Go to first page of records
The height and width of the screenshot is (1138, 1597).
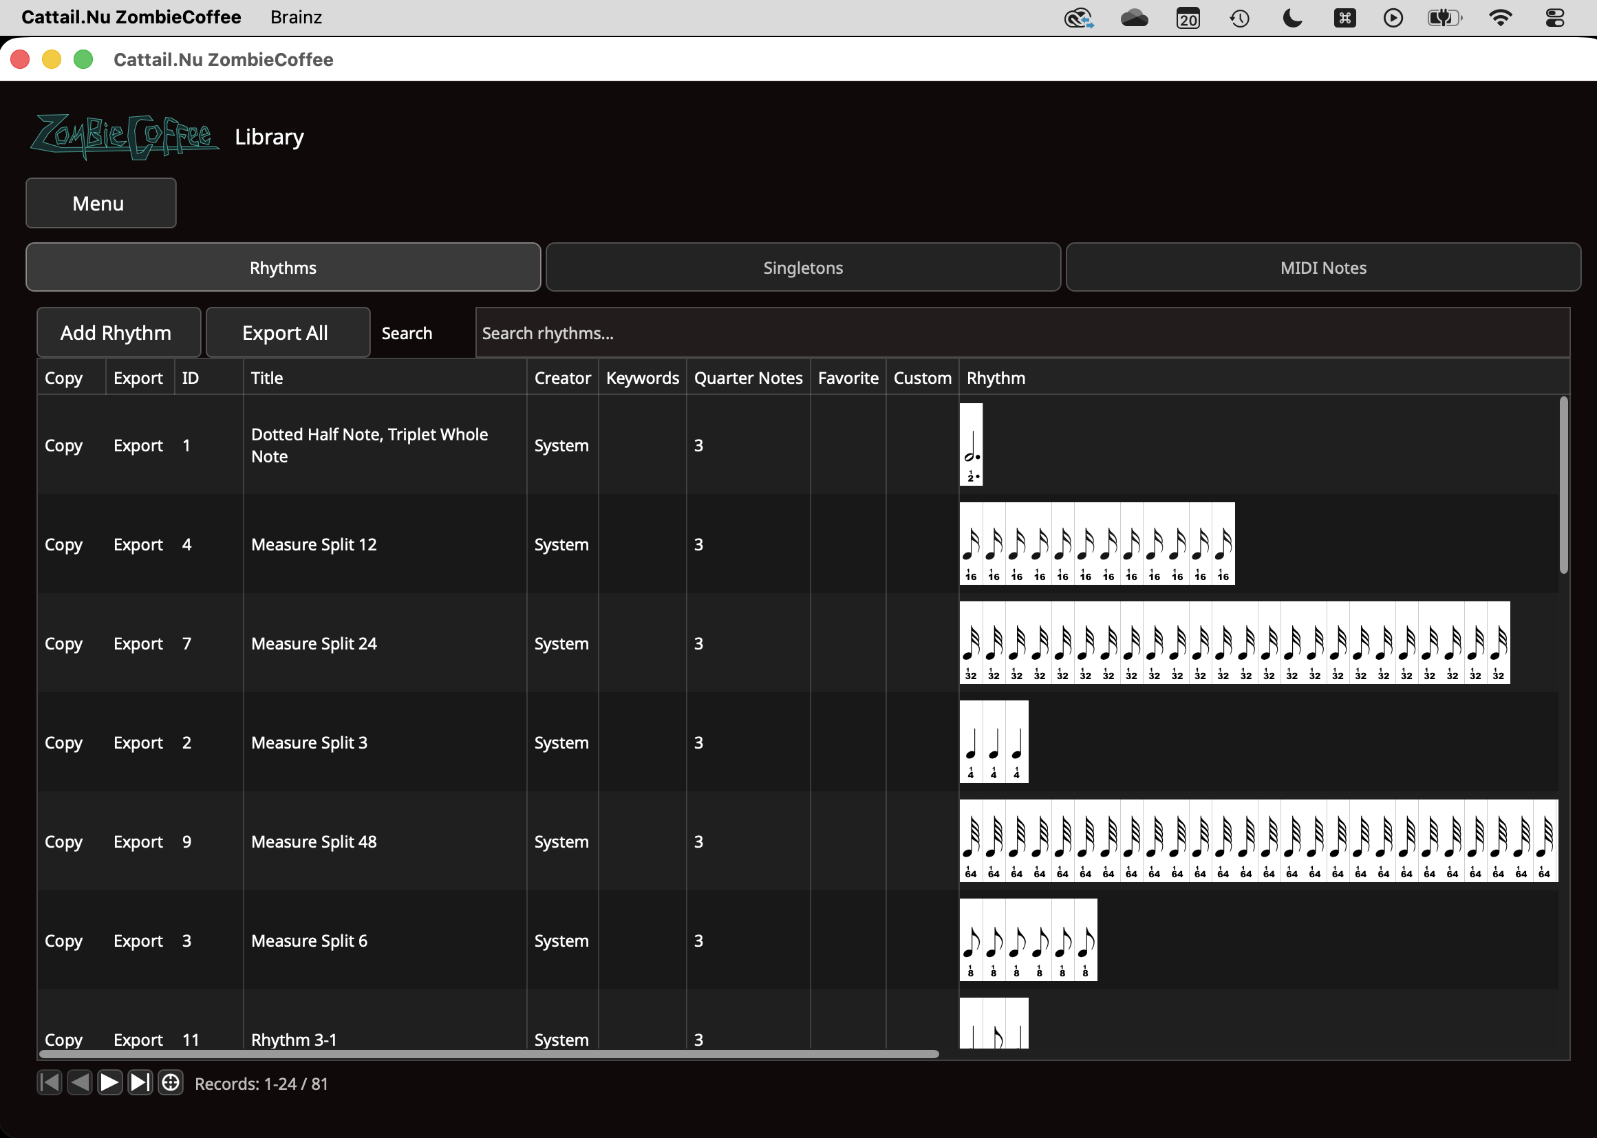click(x=50, y=1084)
